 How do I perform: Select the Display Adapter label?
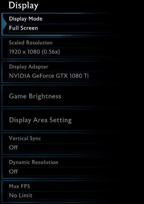click(x=28, y=67)
